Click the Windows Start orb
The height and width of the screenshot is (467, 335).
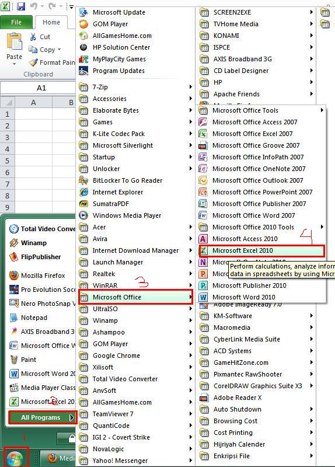(16, 458)
